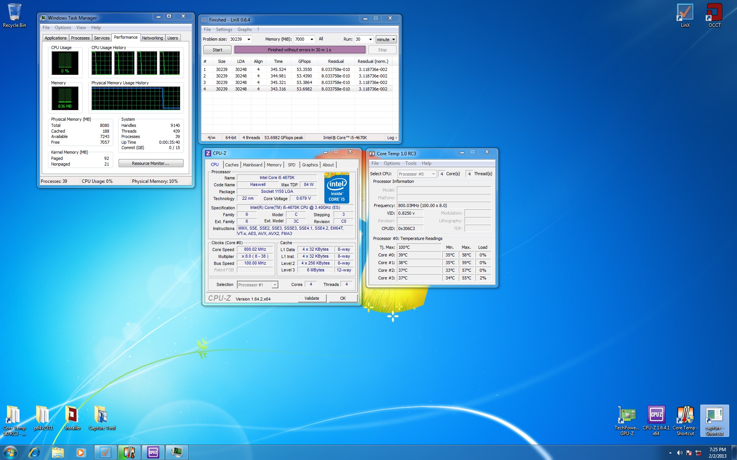The width and height of the screenshot is (737, 460).
Task: Open the Core Temp Shortcut desktop icon
Action: pos(685,419)
